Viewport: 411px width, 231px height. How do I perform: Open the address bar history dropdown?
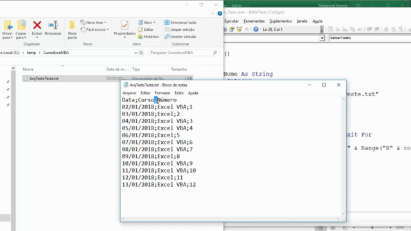coord(136,53)
